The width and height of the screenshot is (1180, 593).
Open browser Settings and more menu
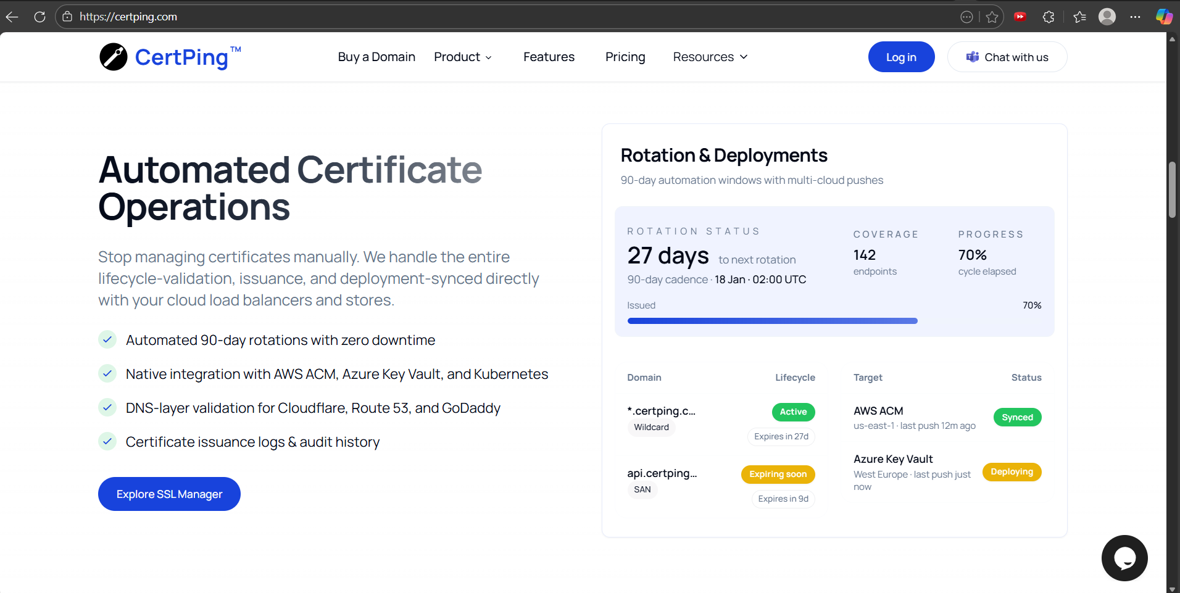coord(1135,17)
